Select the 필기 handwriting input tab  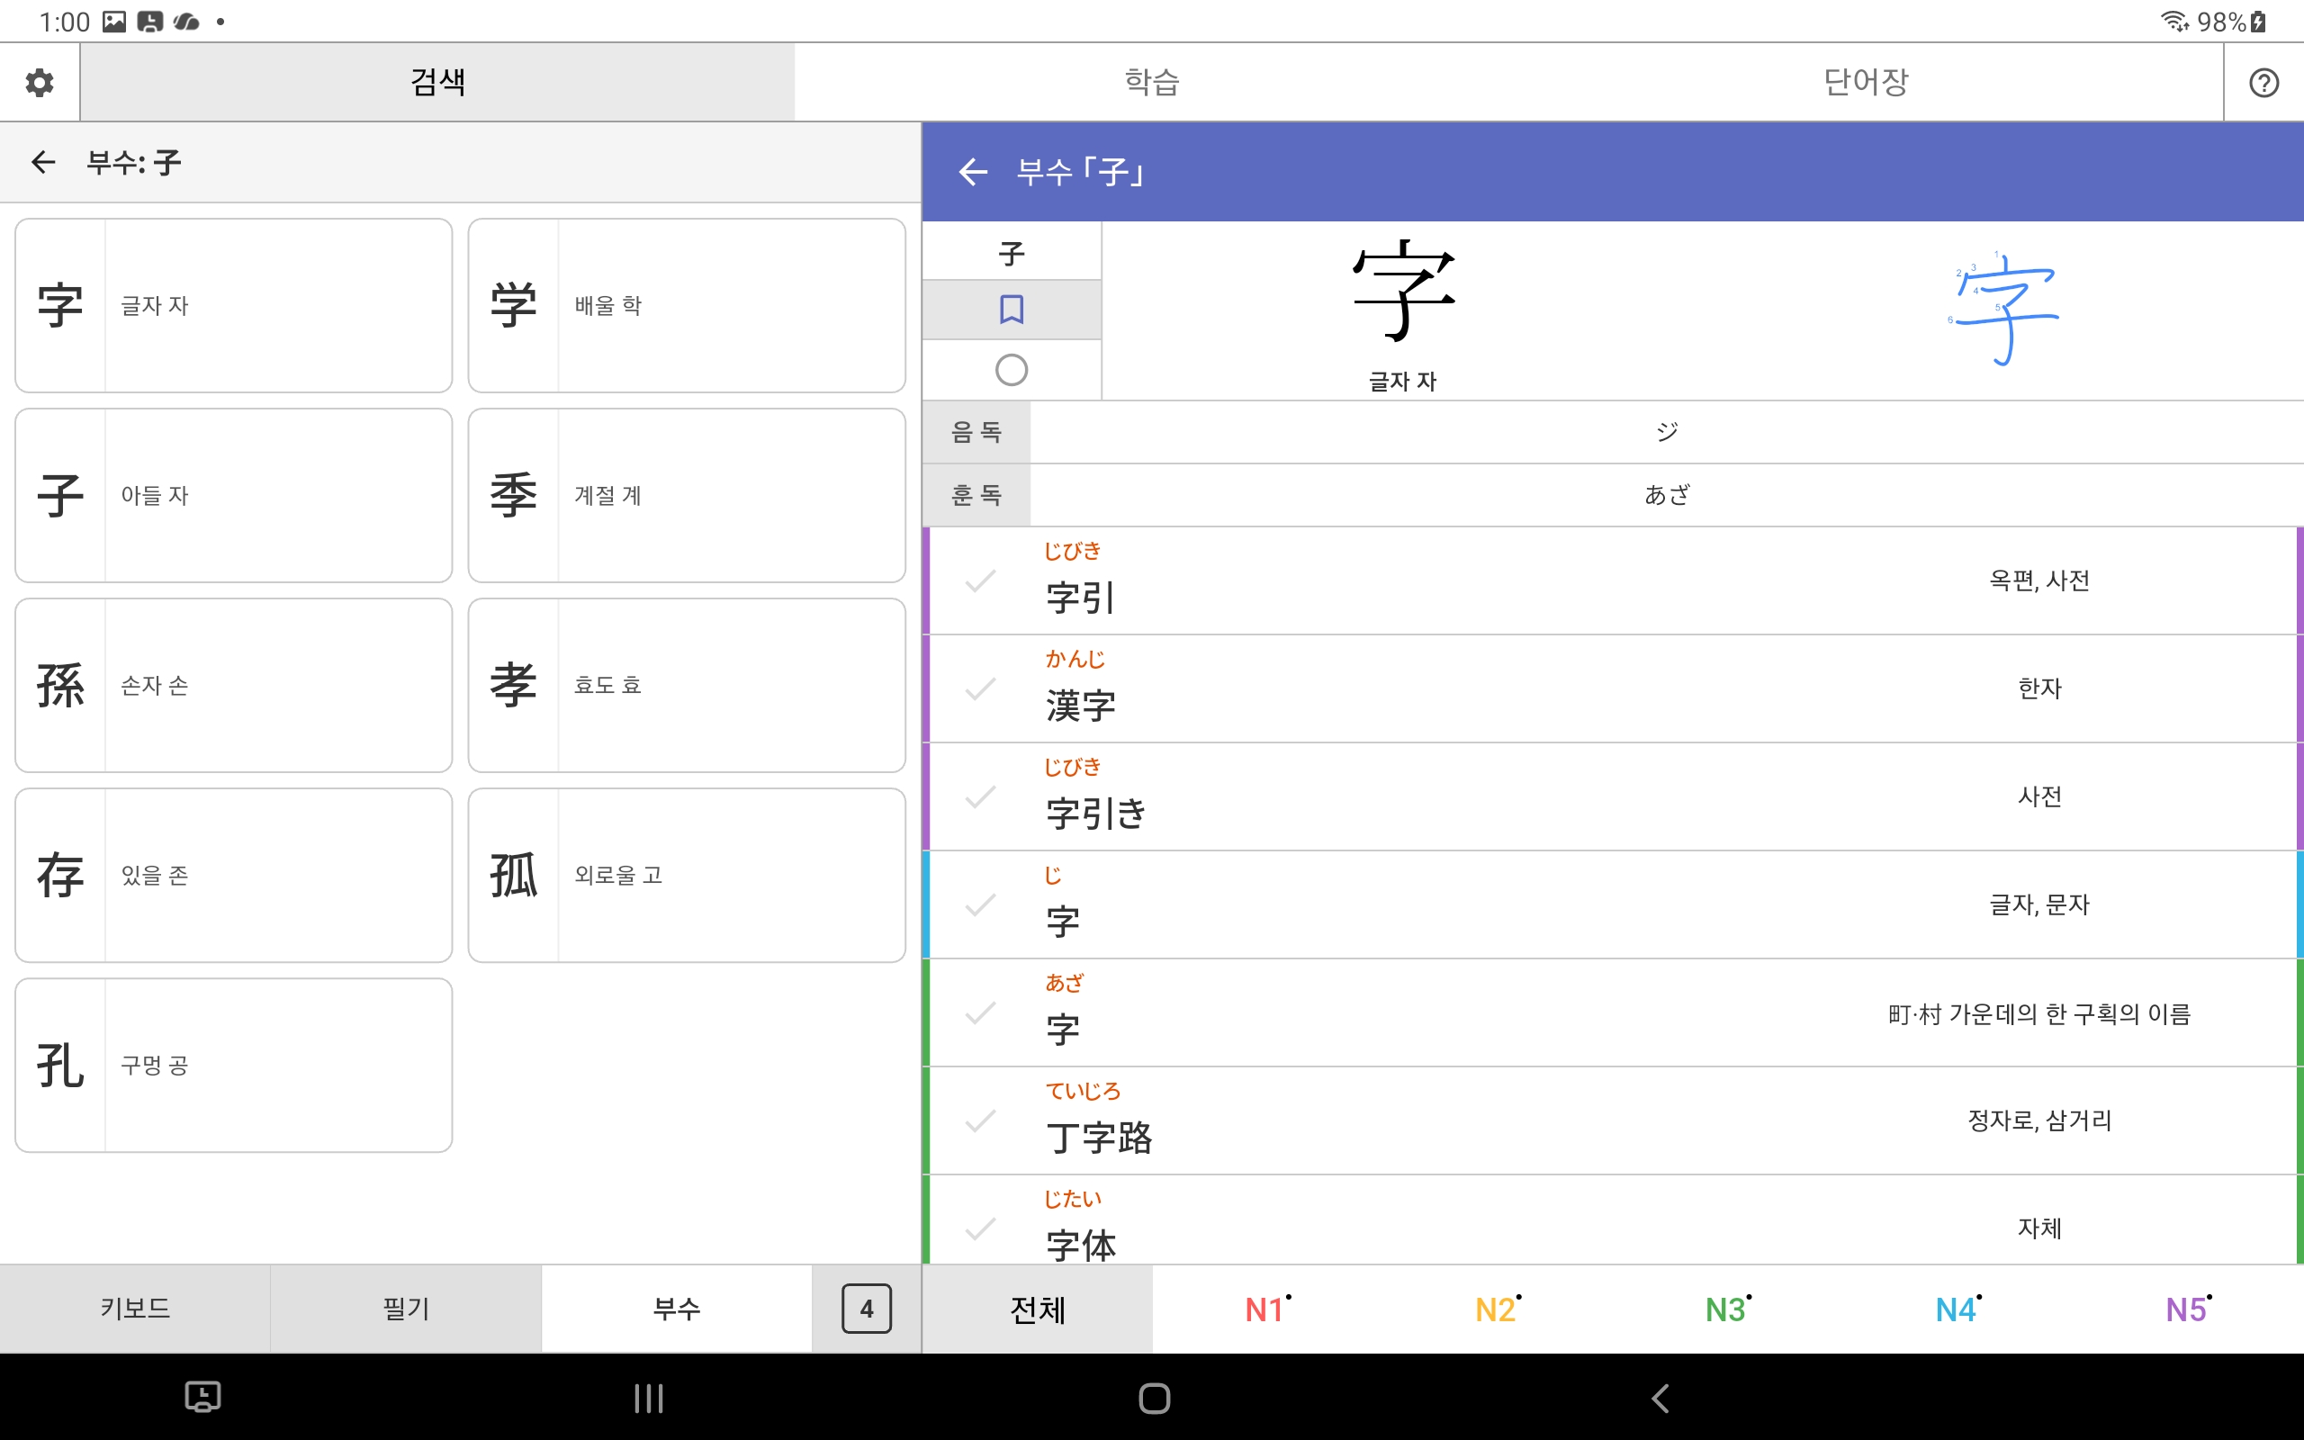[x=406, y=1309]
